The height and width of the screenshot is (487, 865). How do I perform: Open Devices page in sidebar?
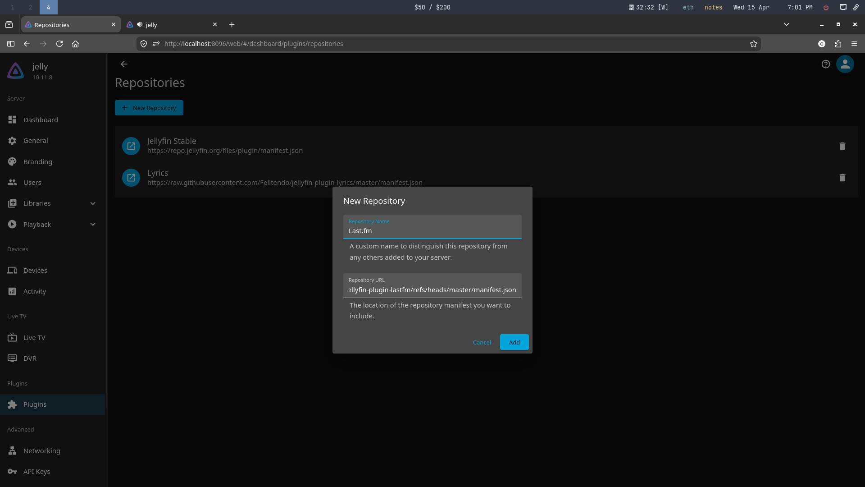click(53, 270)
